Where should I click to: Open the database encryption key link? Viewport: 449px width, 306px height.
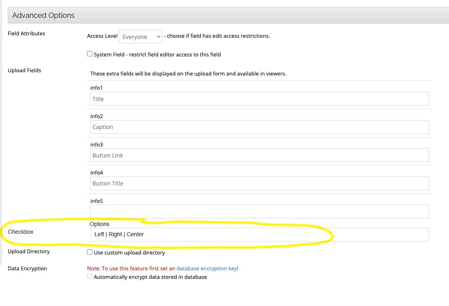206,268
